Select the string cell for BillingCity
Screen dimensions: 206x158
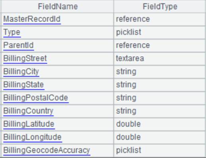tap(159, 72)
